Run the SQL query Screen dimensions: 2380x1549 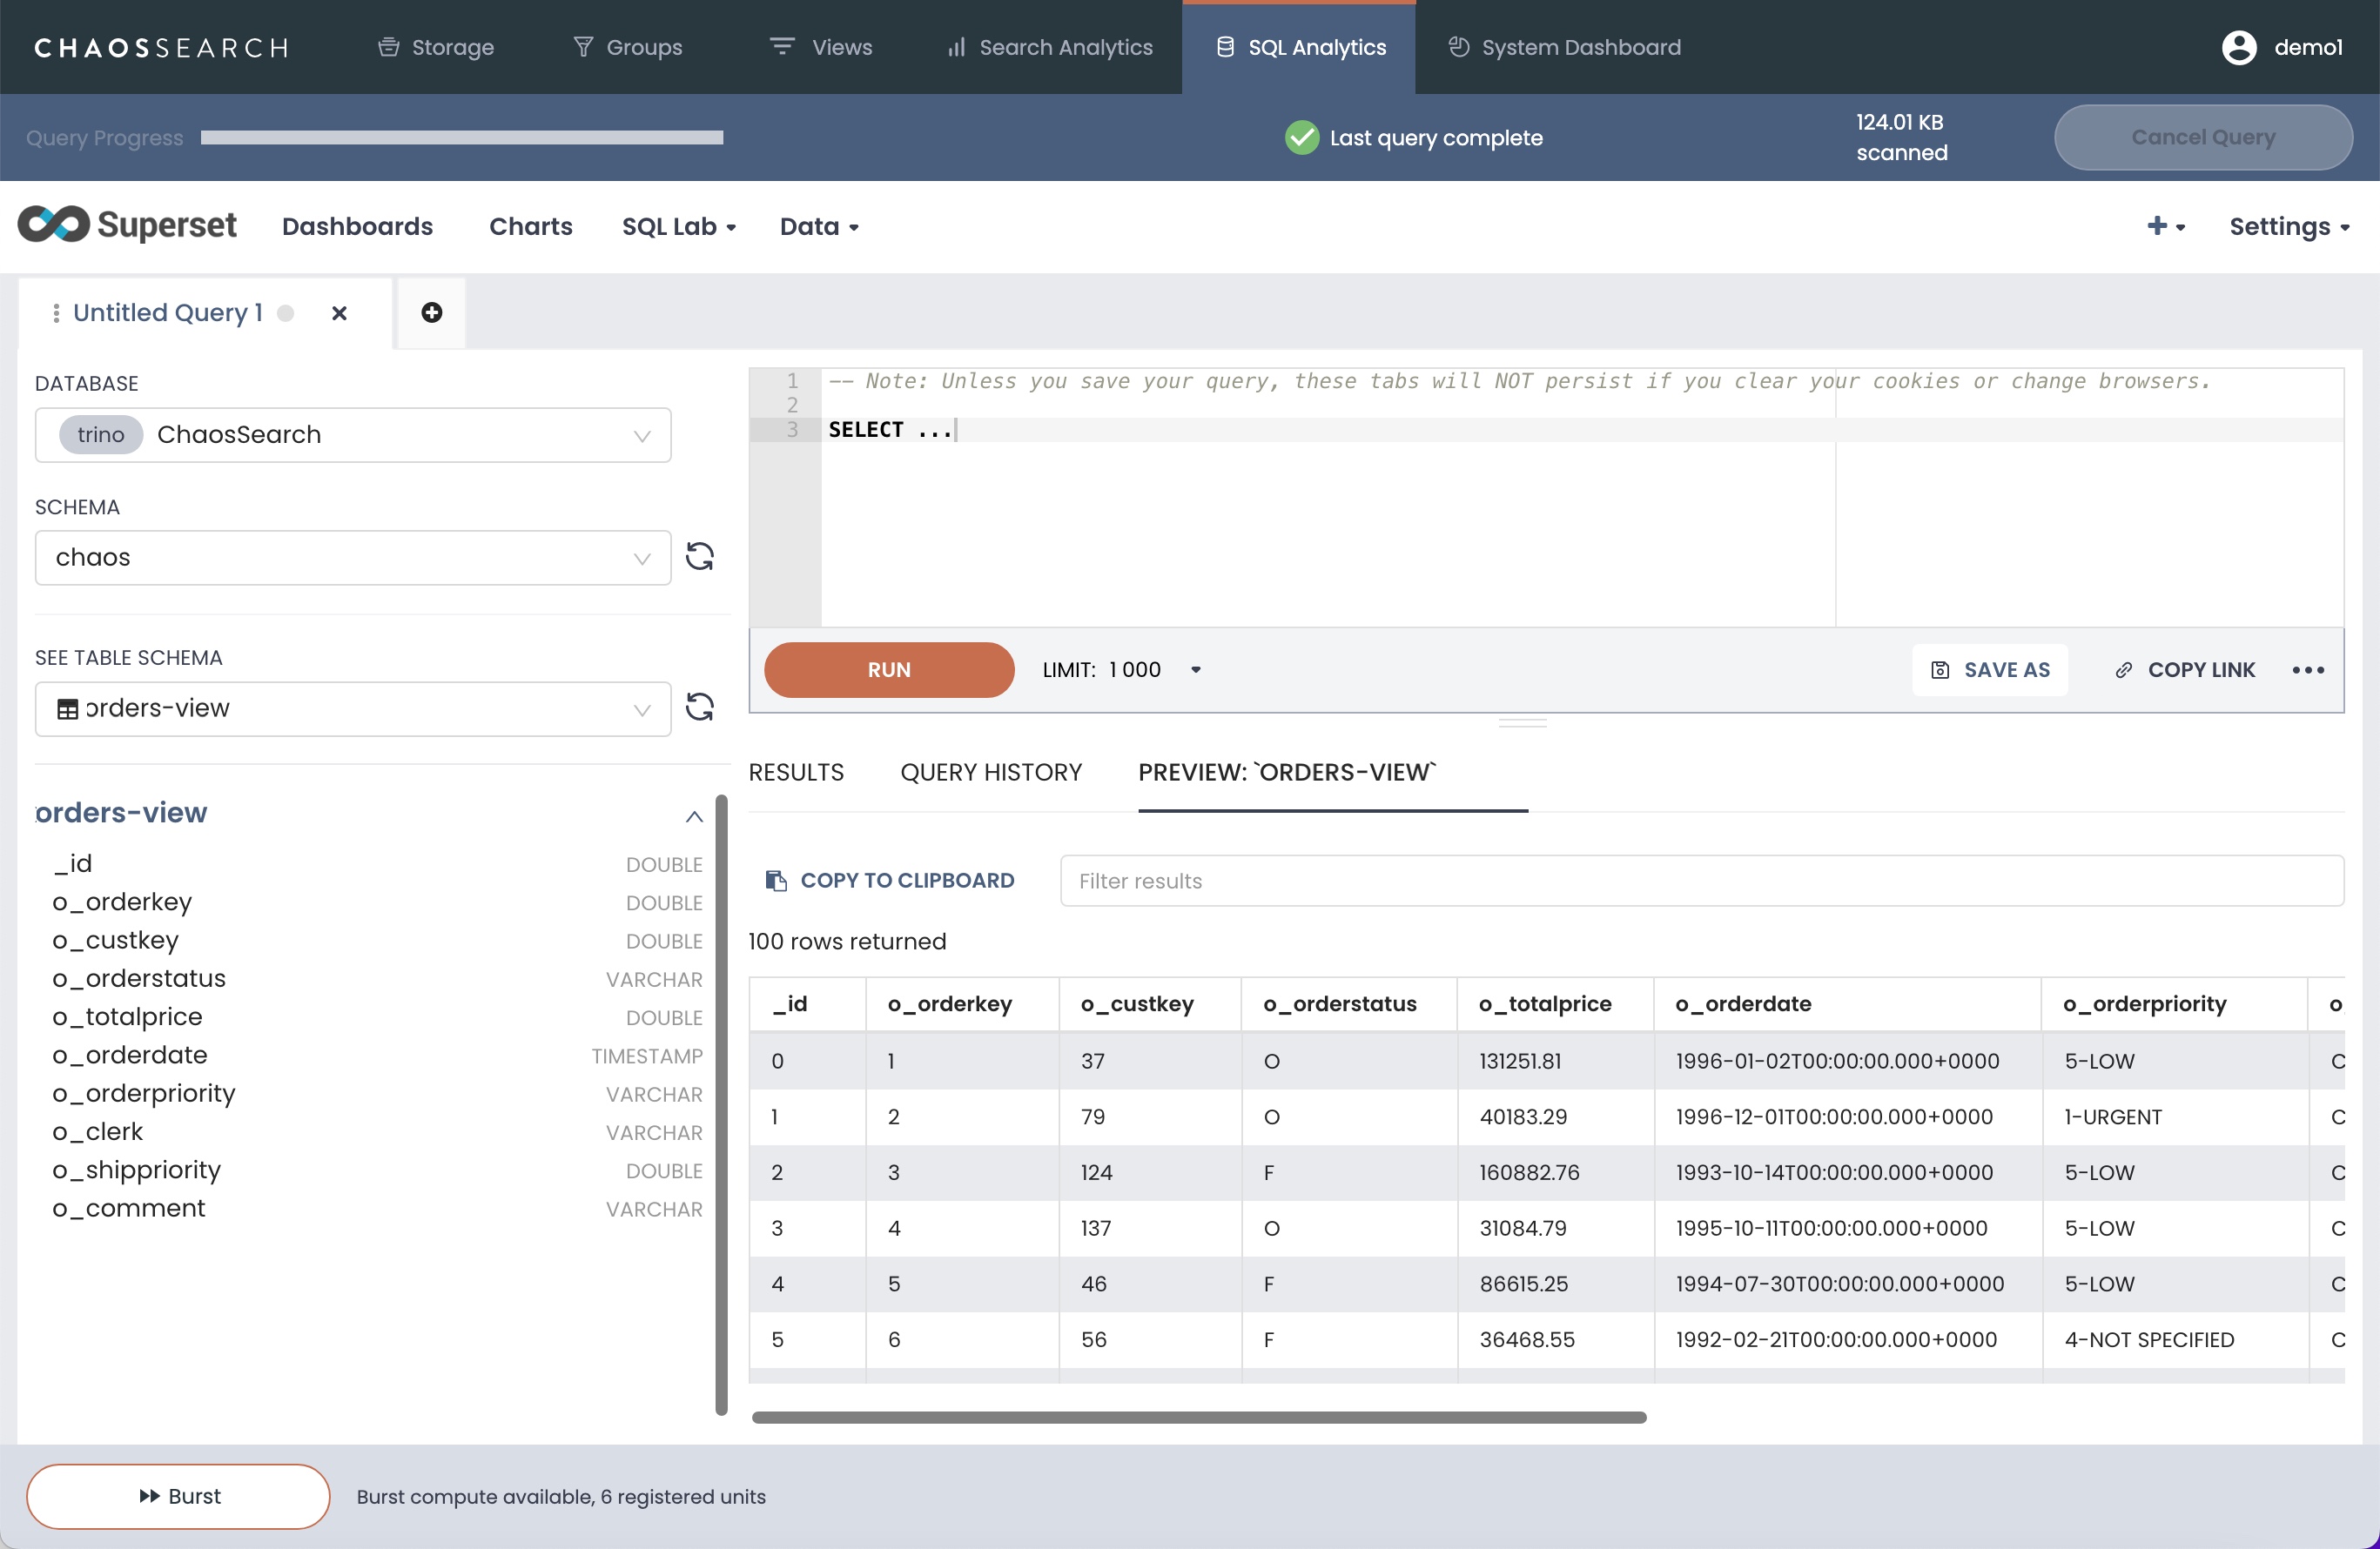(888, 669)
